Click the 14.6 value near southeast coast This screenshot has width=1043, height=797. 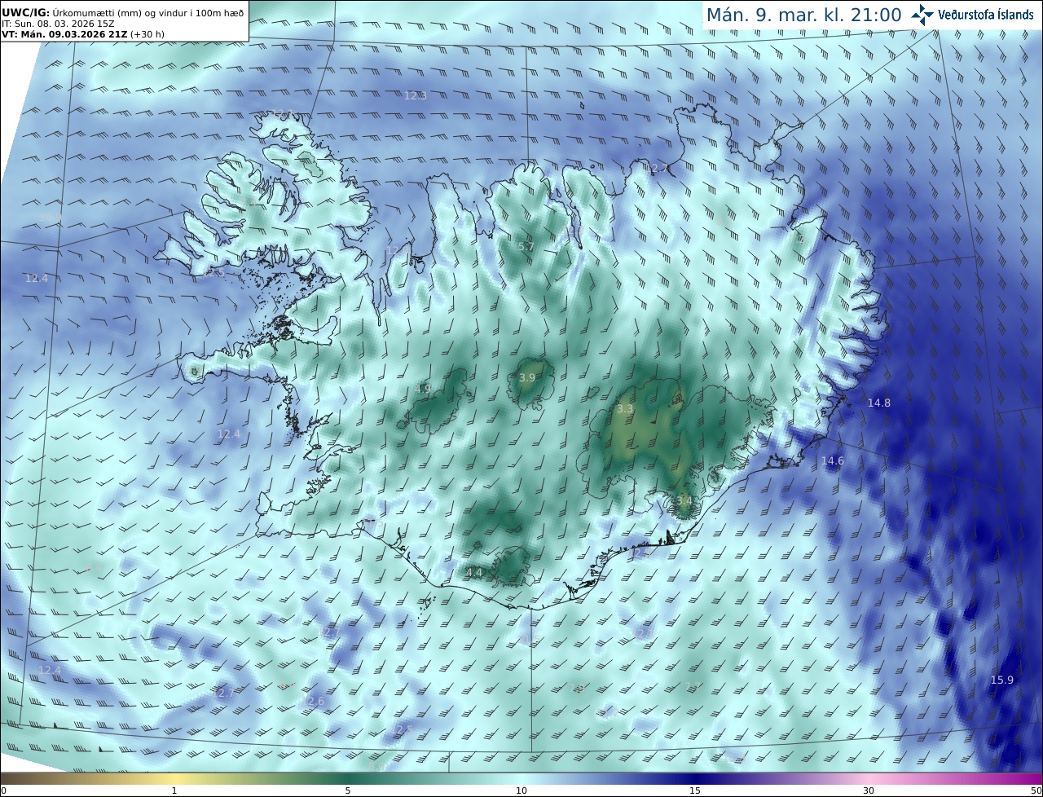pos(832,460)
